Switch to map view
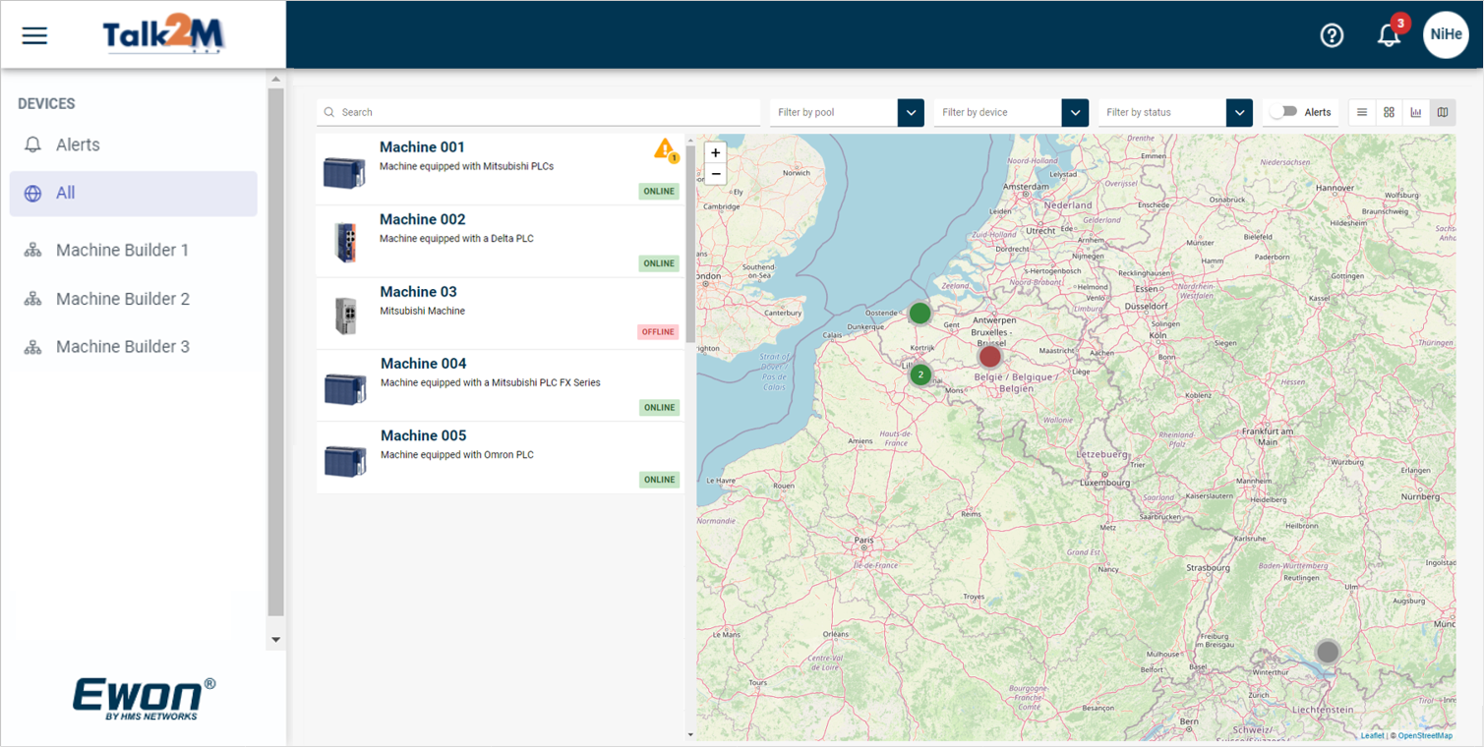Screen dimensions: 1484x747 click(x=1443, y=112)
